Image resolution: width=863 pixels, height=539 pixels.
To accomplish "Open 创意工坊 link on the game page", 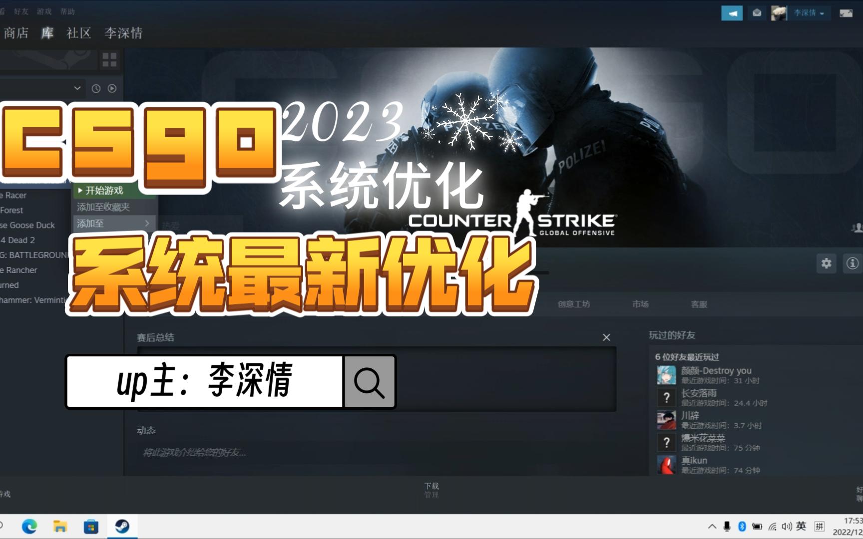I will click(x=574, y=304).
